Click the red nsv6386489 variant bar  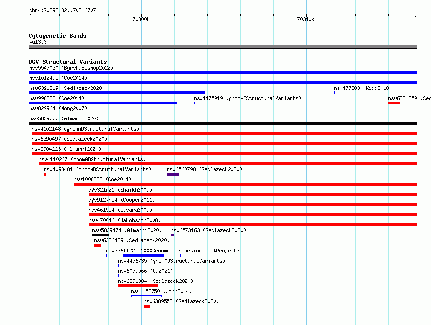tap(97, 245)
